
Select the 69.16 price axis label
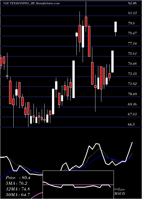click(x=132, y=104)
